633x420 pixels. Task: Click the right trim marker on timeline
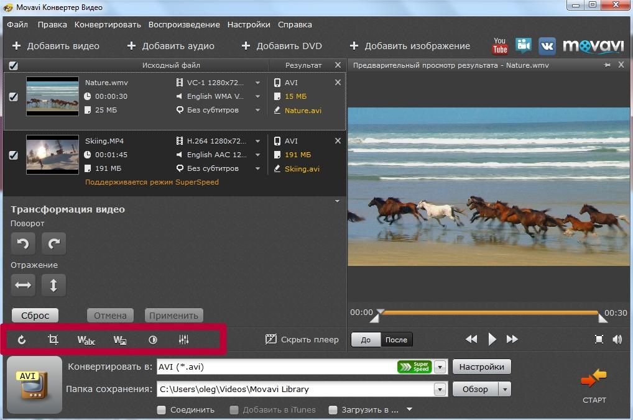[x=603, y=317]
